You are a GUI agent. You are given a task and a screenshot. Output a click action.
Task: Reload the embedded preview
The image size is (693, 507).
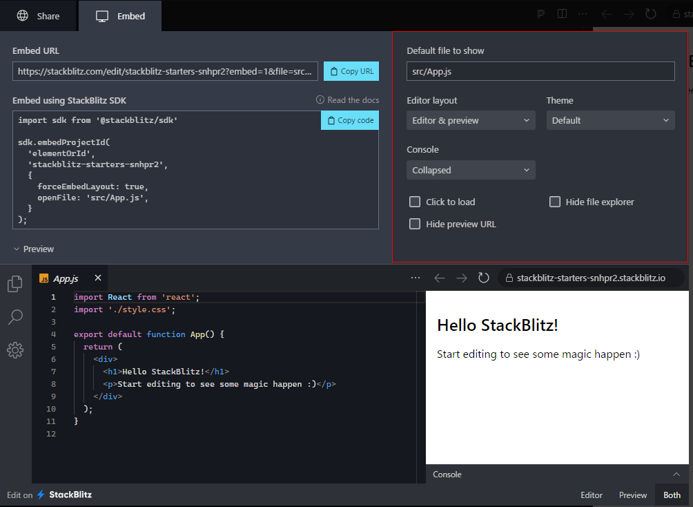pos(483,278)
